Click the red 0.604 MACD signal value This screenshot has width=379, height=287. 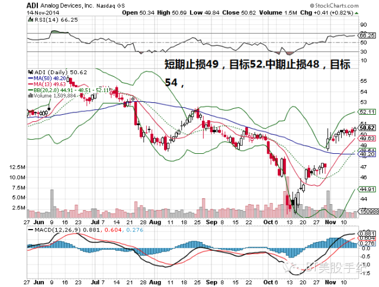point(113,230)
